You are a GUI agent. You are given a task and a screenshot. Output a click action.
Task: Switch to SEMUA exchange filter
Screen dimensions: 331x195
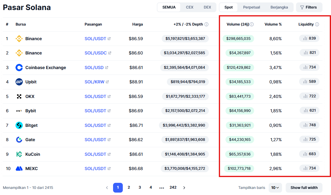[169, 7]
